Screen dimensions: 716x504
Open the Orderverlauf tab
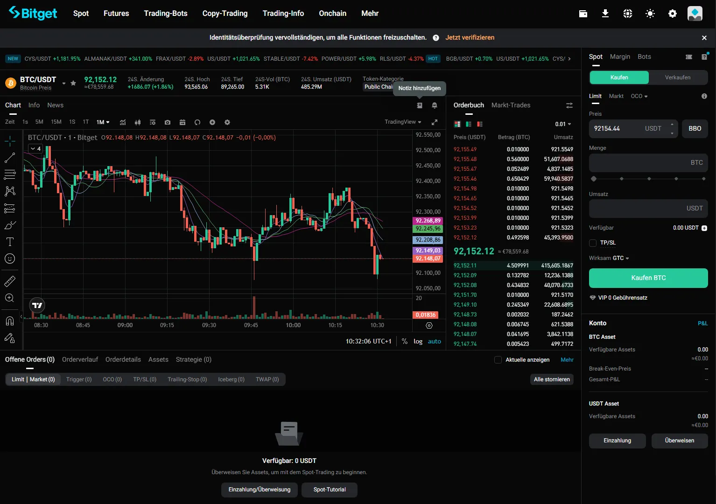pos(80,359)
